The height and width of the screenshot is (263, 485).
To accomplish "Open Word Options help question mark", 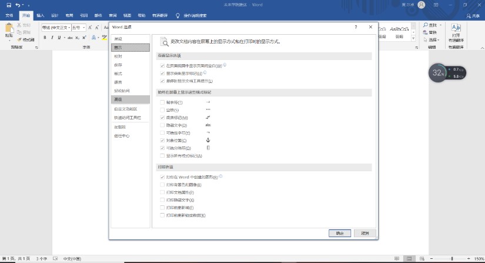I will point(356,27).
